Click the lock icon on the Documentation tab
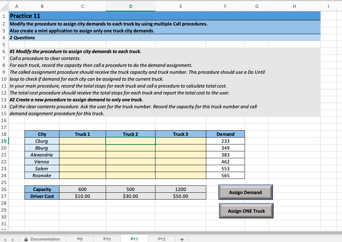Viewport: 342px width, 242px height. coord(26,239)
